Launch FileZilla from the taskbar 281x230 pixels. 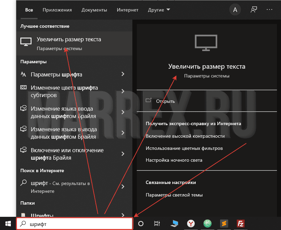[241, 224]
